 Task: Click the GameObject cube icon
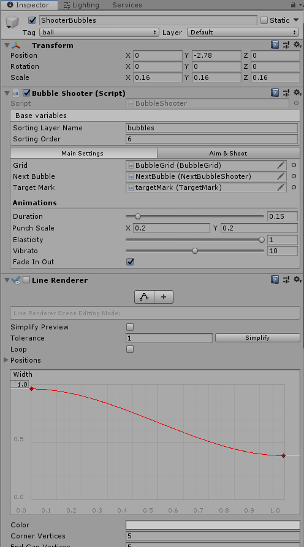coord(12,22)
